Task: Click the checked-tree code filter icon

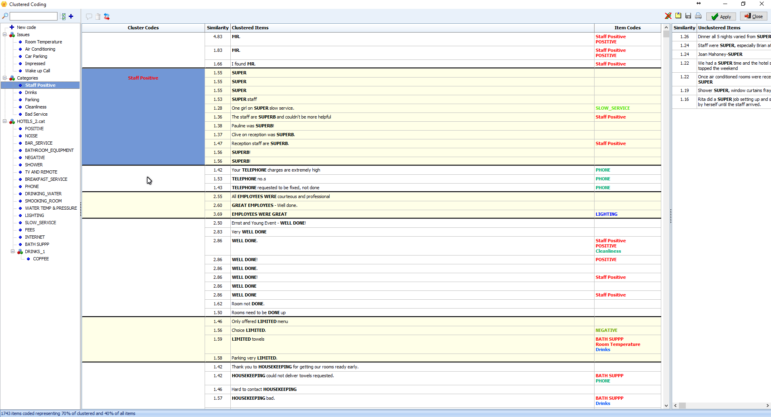Action: click(x=63, y=16)
